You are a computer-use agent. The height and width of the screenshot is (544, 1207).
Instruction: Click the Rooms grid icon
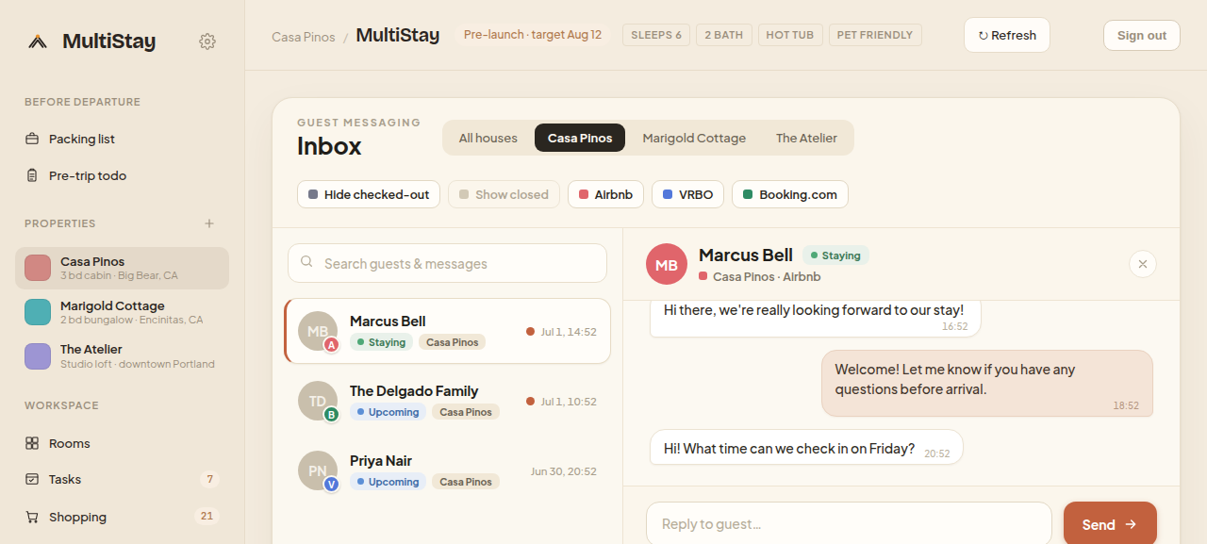tap(32, 443)
